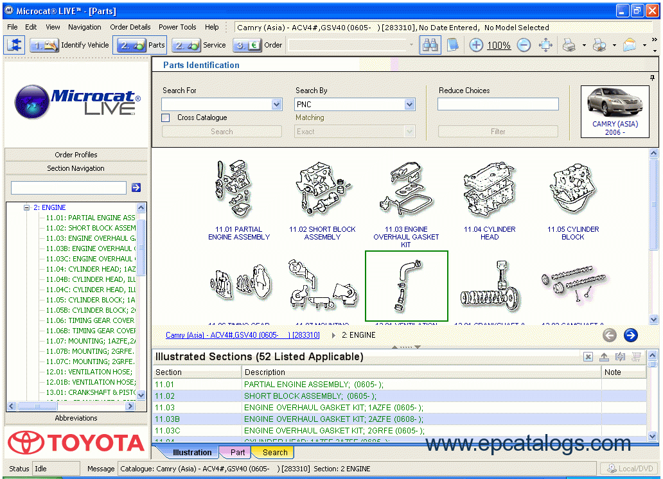Open the Search By PNC dropdown

409,104
